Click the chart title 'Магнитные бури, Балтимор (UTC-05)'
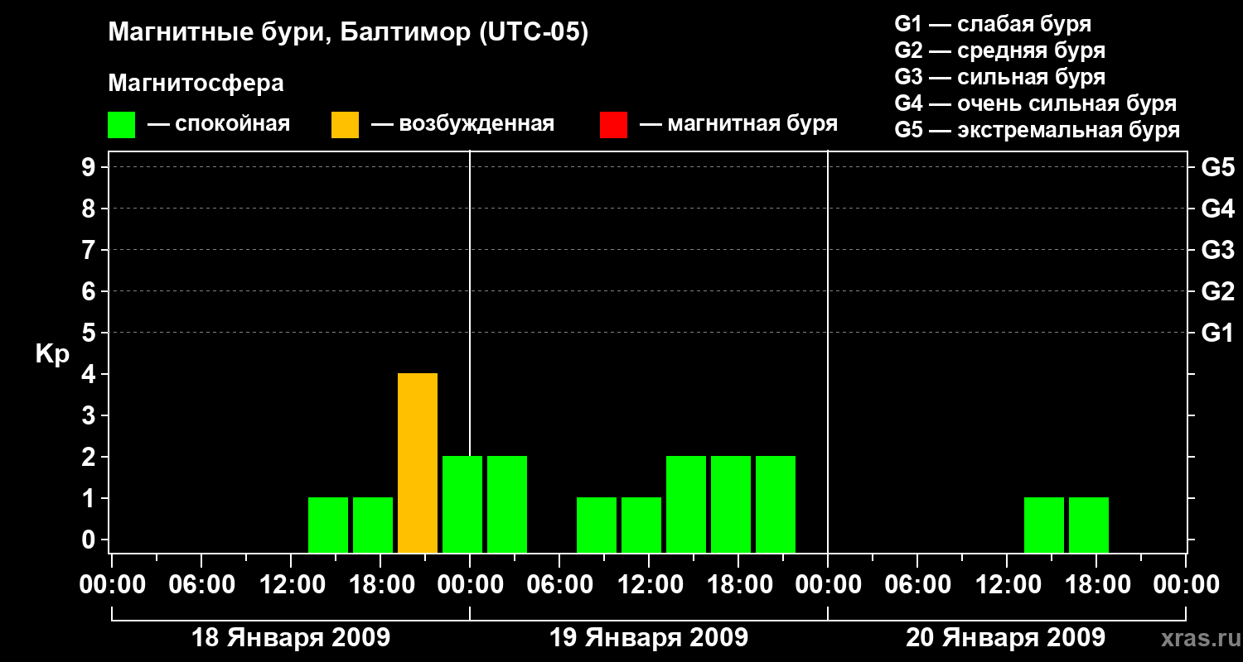This screenshot has width=1243, height=662. (348, 33)
